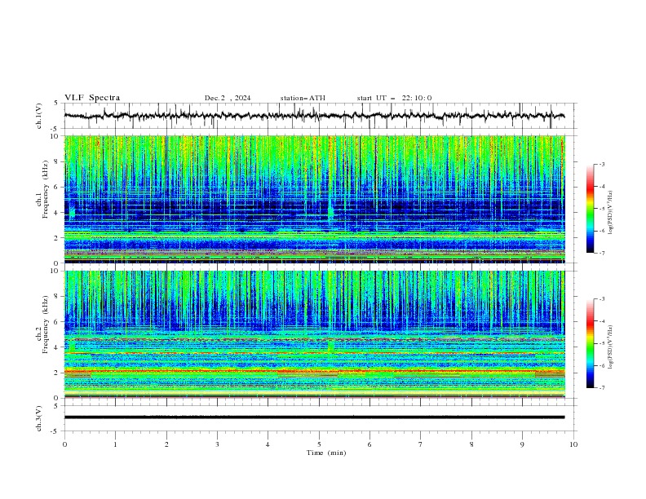Click the "8" tick on the time axis
This screenshot has height=499, width=646.
471,444
